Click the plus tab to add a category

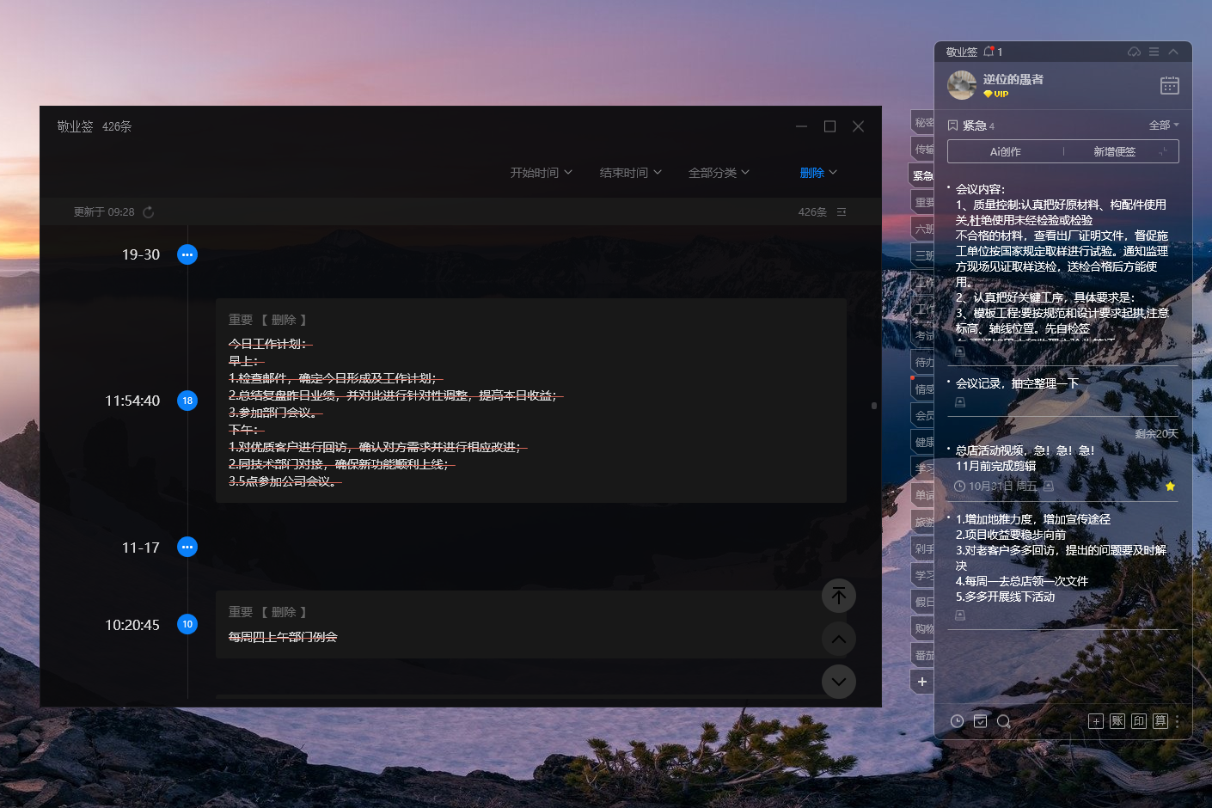click(x=922, y=682)
